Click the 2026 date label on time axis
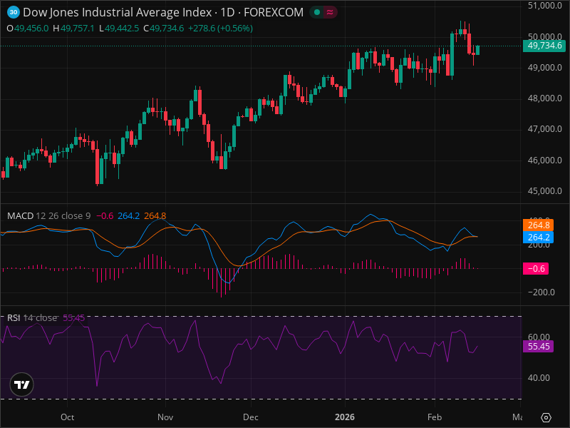 [345, 417]
